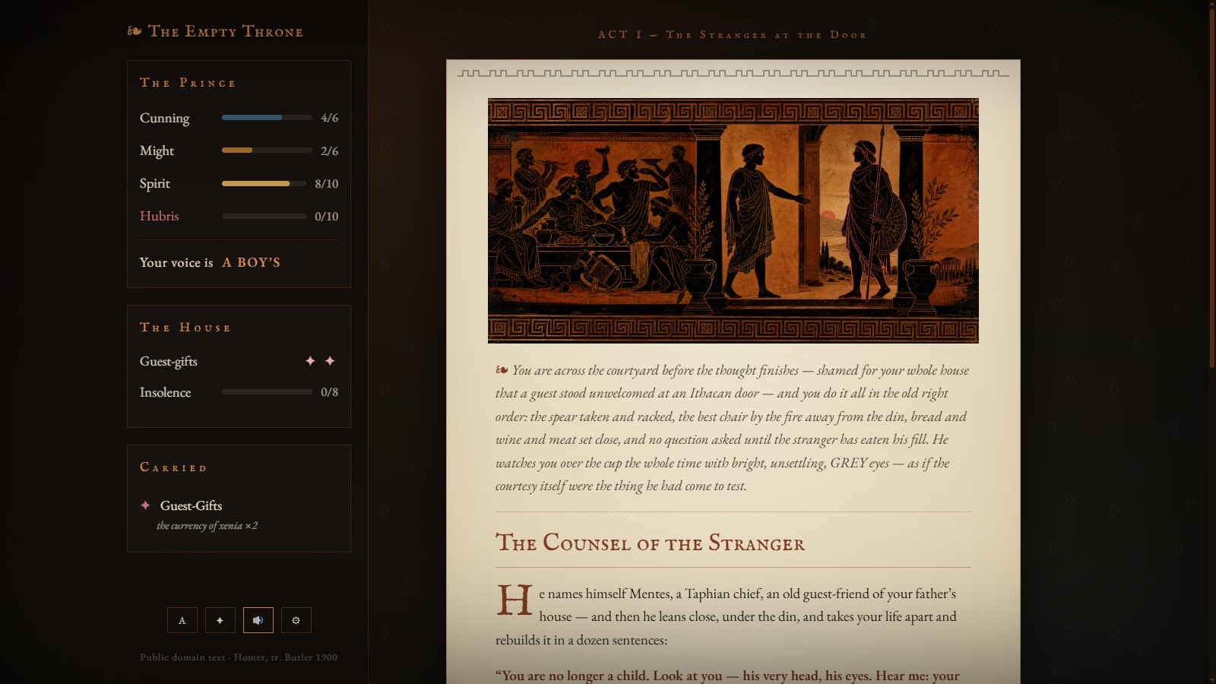Viewport: 1216px width, 684px height.
Task: Click the Cunning stat bar
Action: (267, 118)
